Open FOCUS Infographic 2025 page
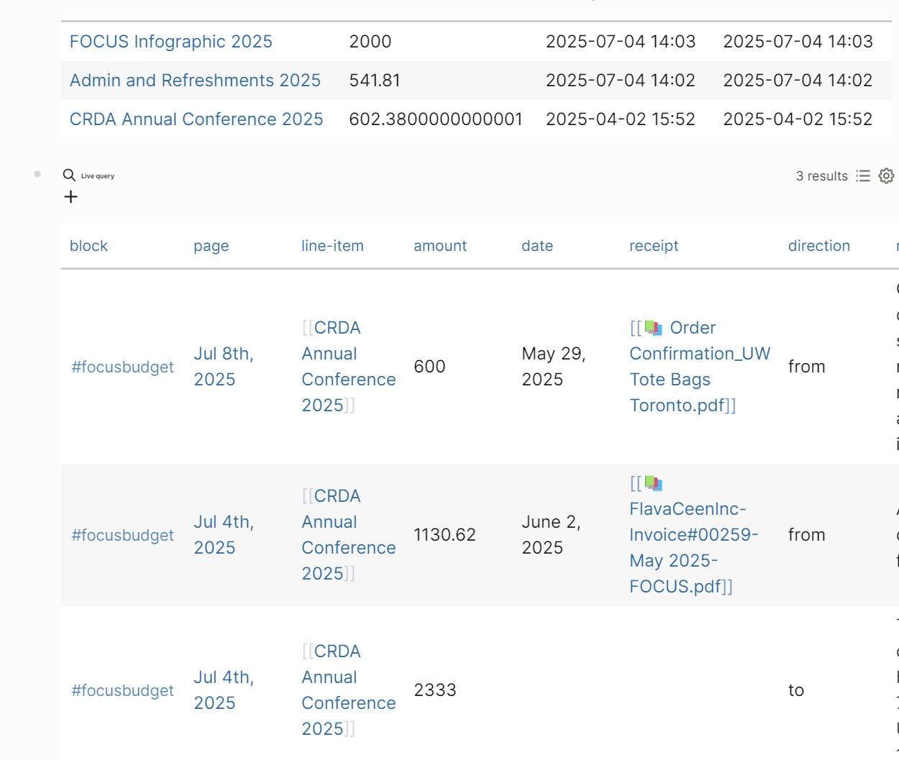Screen dimensions: 899x760 [170, 42]
